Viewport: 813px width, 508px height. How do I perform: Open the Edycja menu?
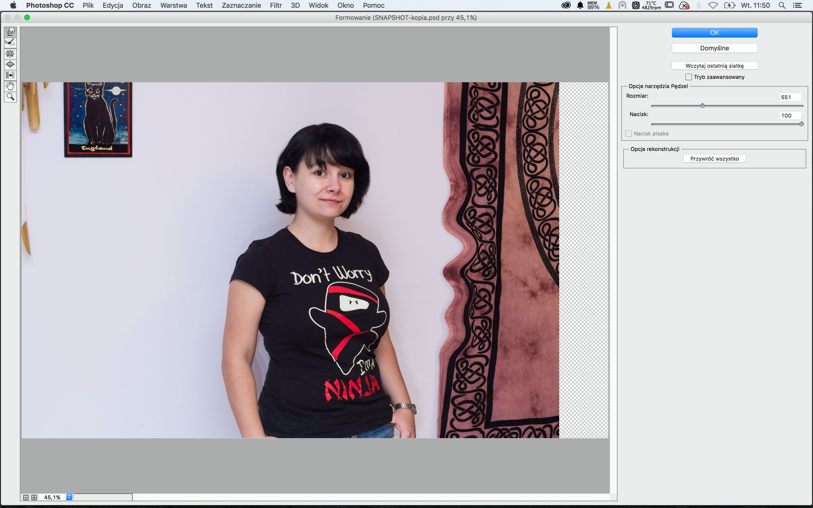(x=112, y=5)
